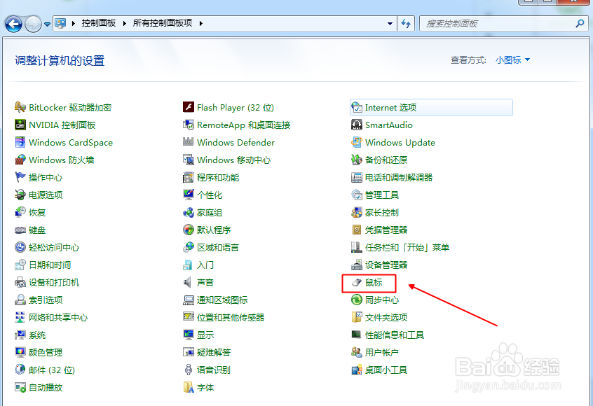Open the 颜色管理 icon
The height and width of the screenshot is (406, 593).
point(20,352)
